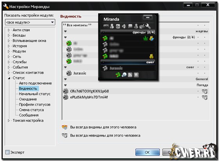The height and width of the screenshot is (161, 219).
Task: Click the boxed G icon in Miranda toolbar
Action: click(x=118, y=26)
